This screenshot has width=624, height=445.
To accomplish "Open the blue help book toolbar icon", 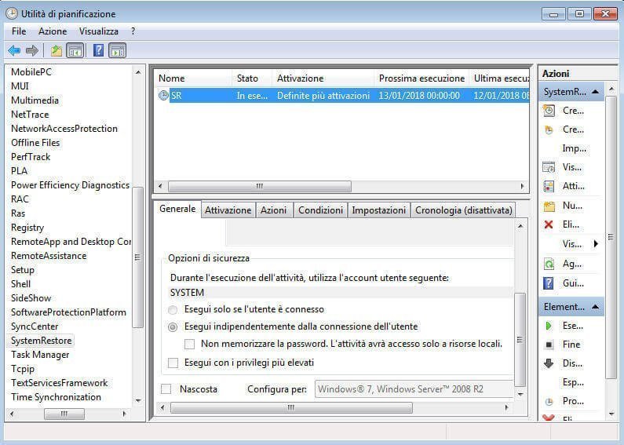I will 98,50.
